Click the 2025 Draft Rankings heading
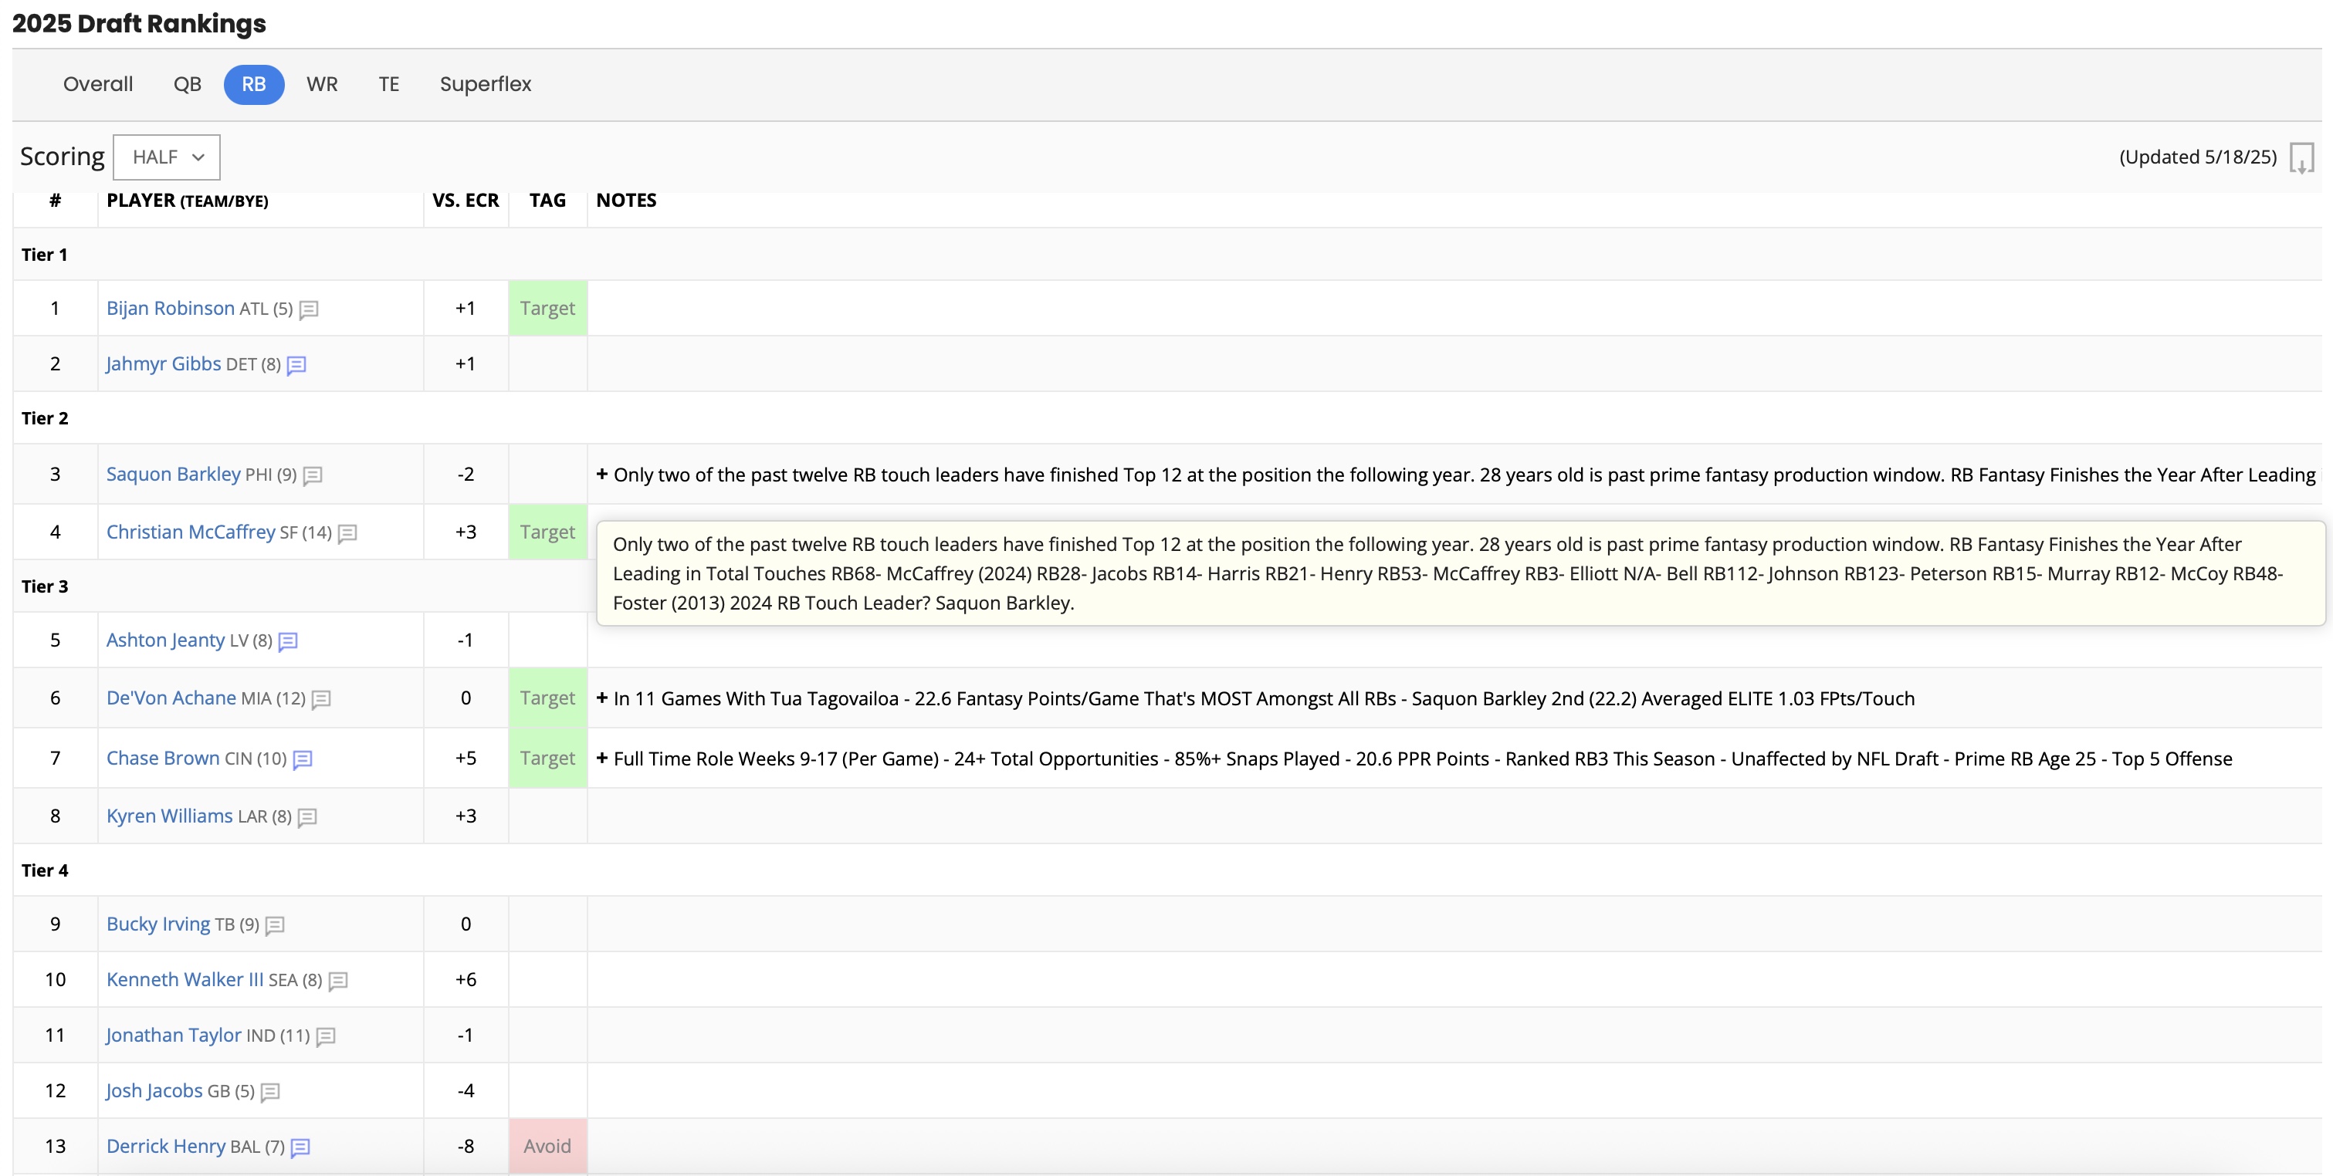The height and width of the screenshot is (1176, 2333). [x=138, y=24]
